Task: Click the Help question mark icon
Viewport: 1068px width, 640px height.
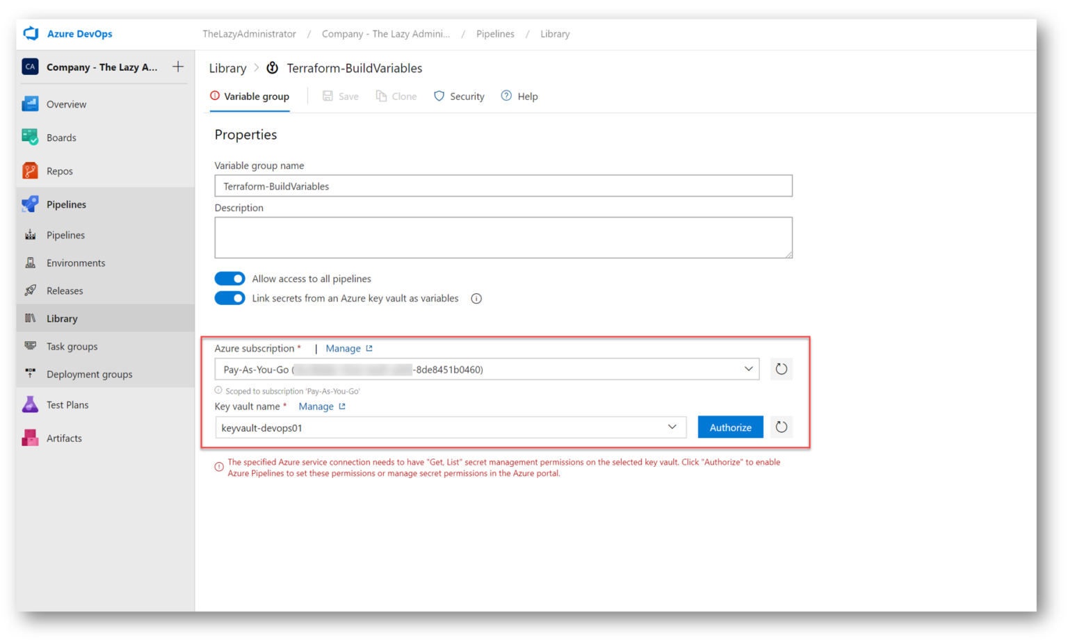Action: pos(506,96)
